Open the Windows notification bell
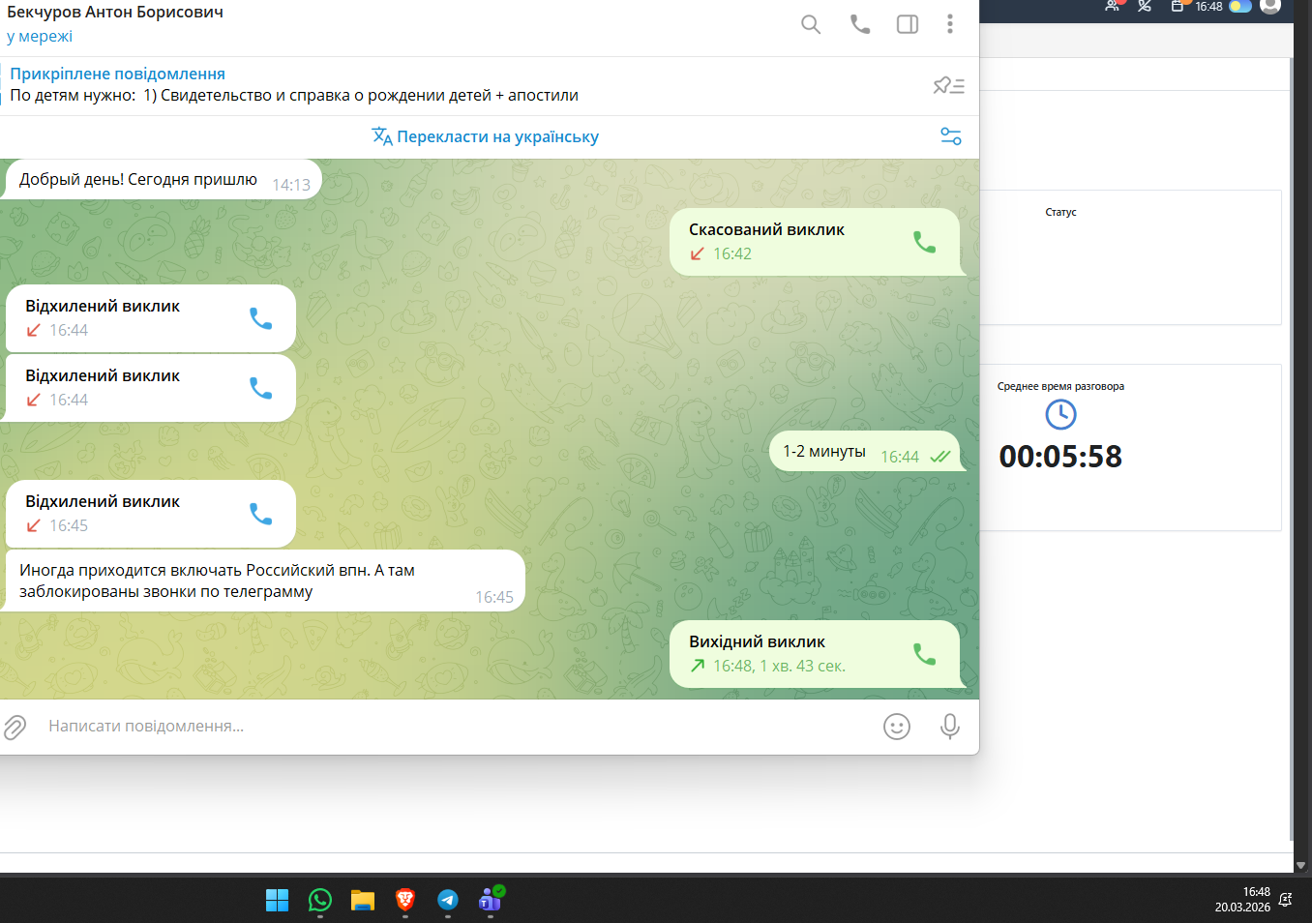 (1285, 900)
